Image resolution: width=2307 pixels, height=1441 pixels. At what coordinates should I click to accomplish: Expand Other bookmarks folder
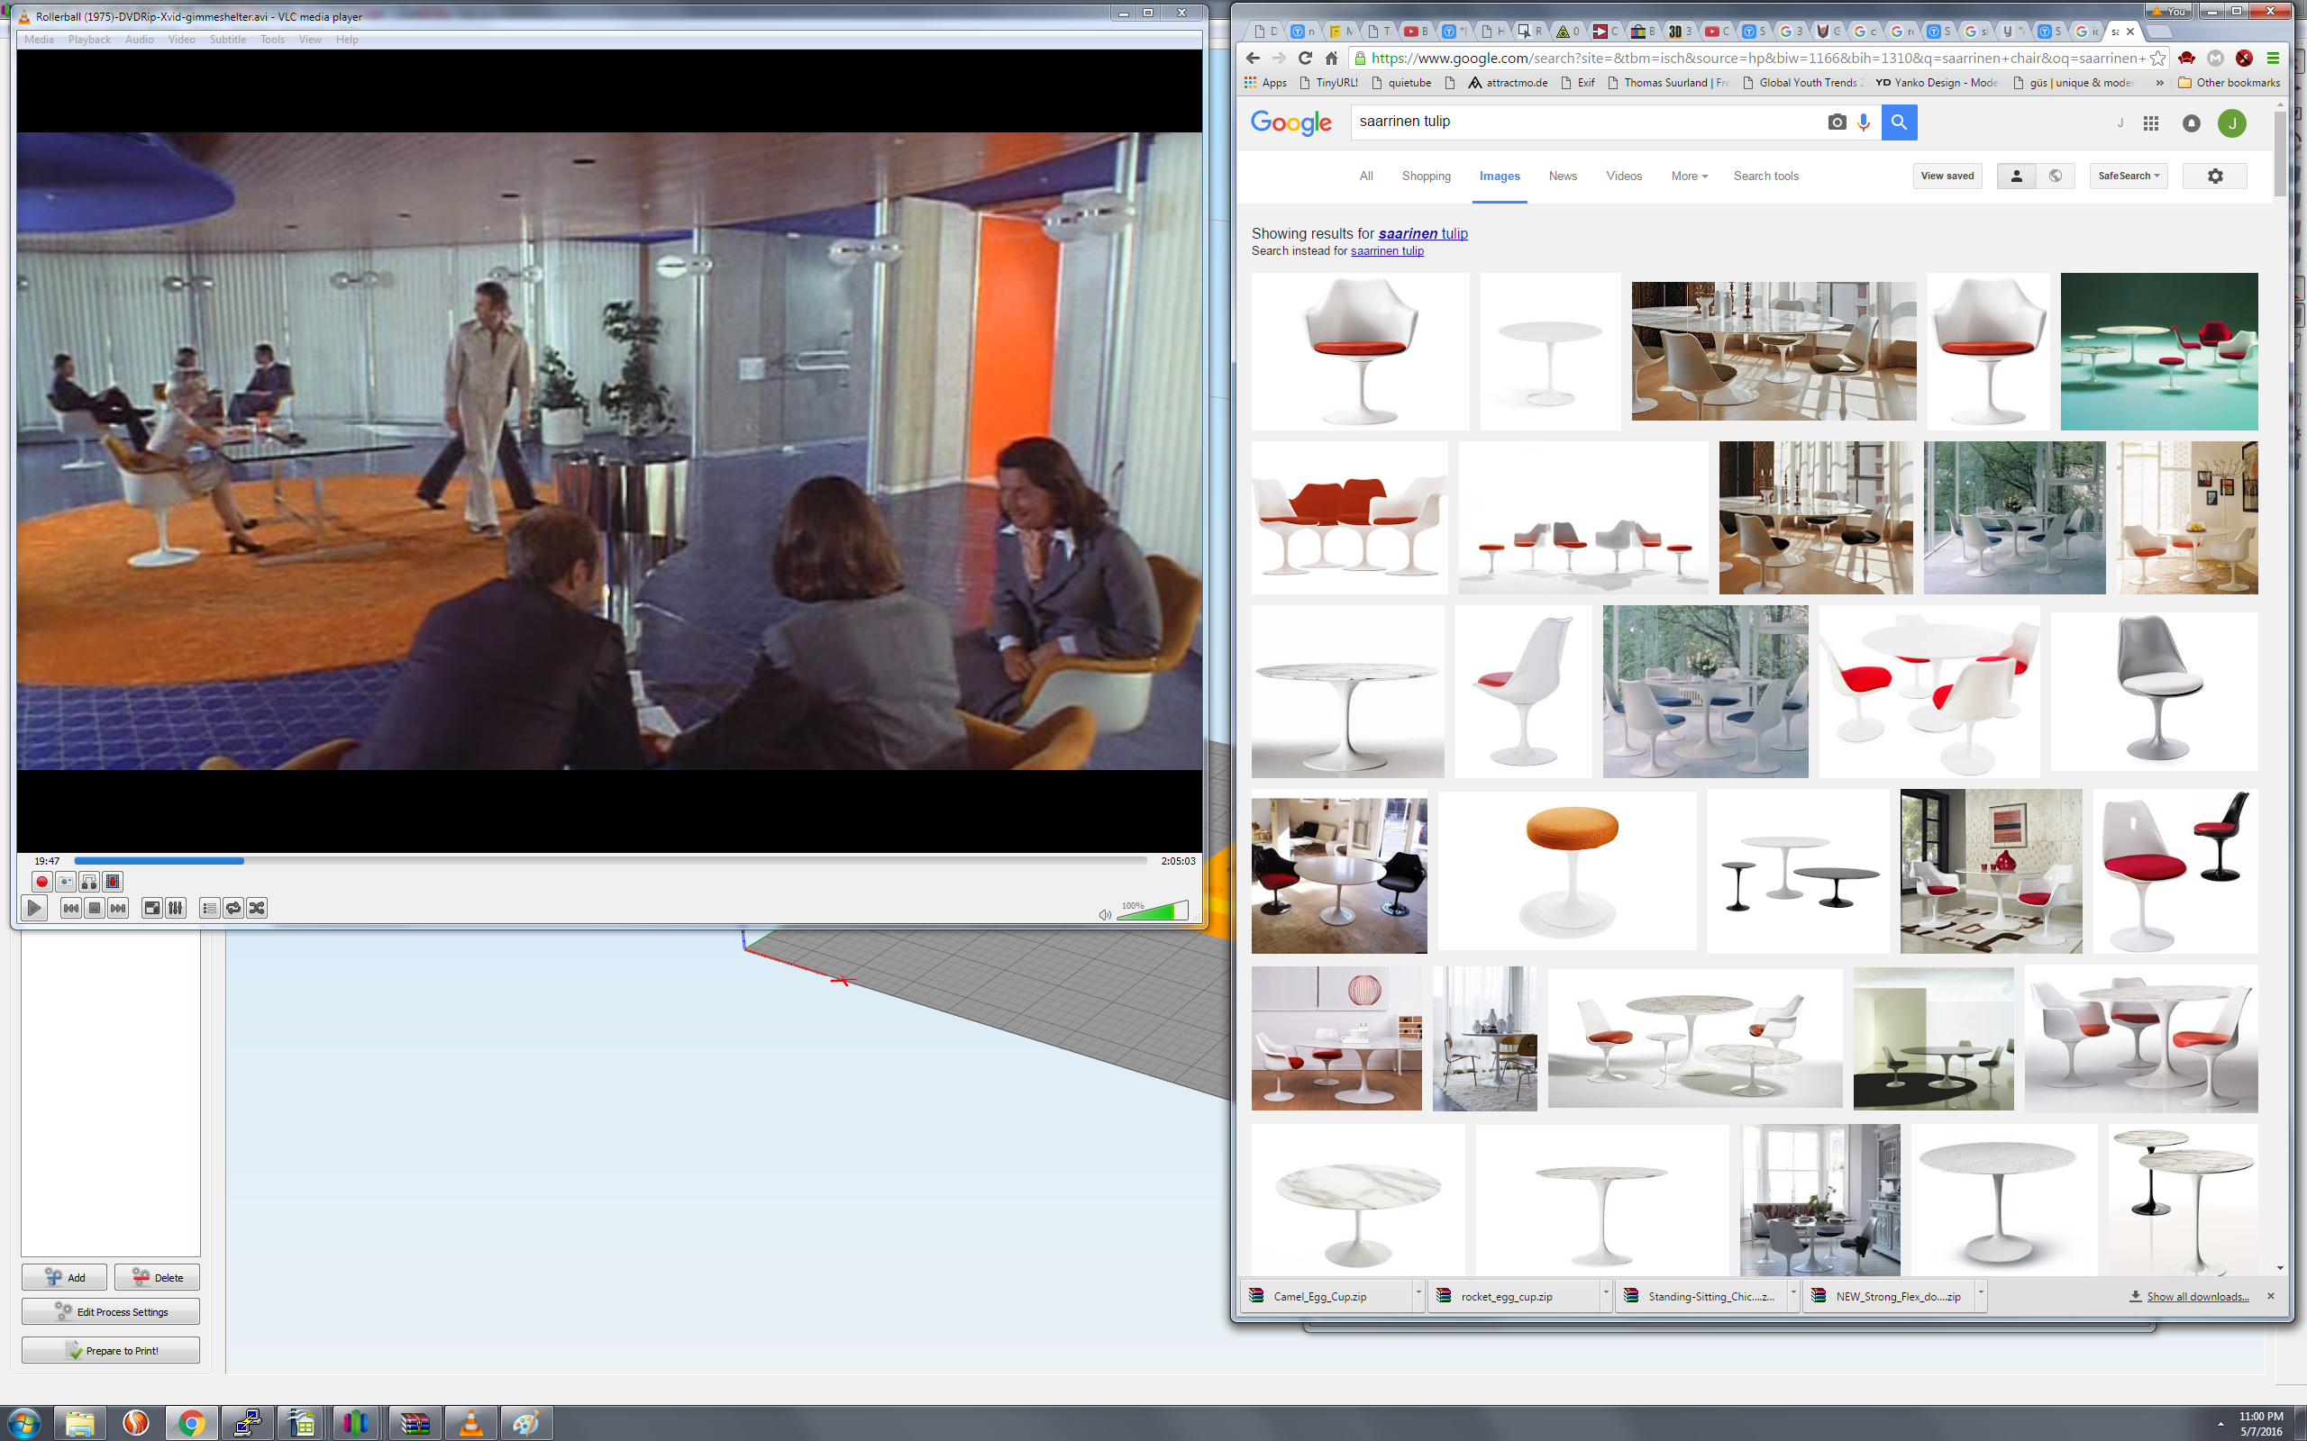click(x=2229, y=83)
